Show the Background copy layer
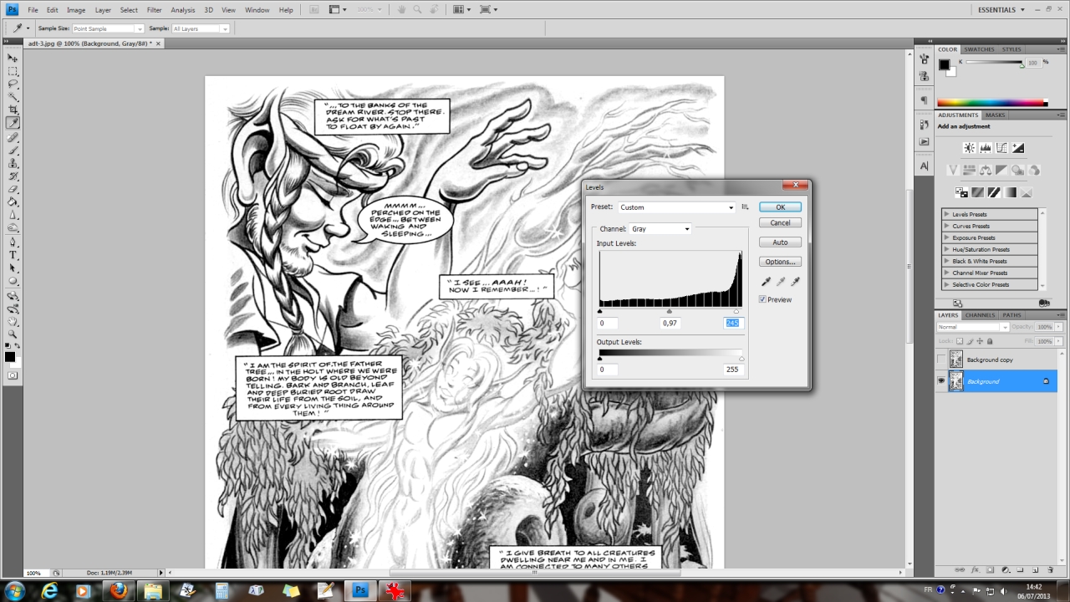Image resolution: width=1070 pixels, height=602 pixels. [941, 360]
